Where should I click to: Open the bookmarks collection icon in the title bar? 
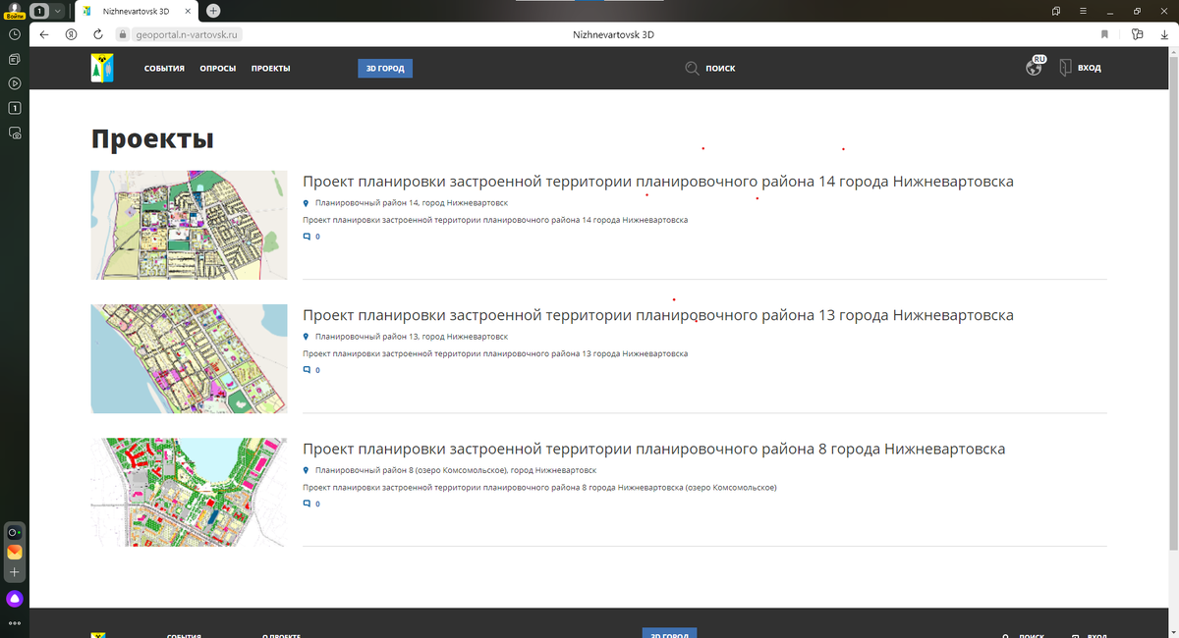coord(1056,11)
